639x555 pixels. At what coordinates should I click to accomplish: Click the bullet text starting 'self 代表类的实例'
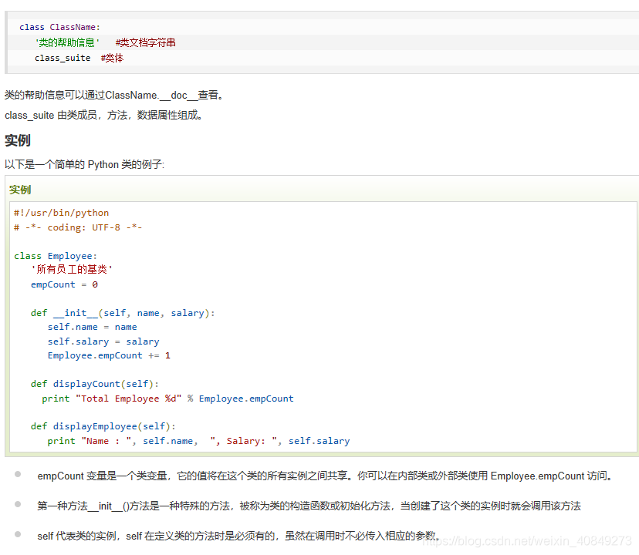[x=238, y=536]
